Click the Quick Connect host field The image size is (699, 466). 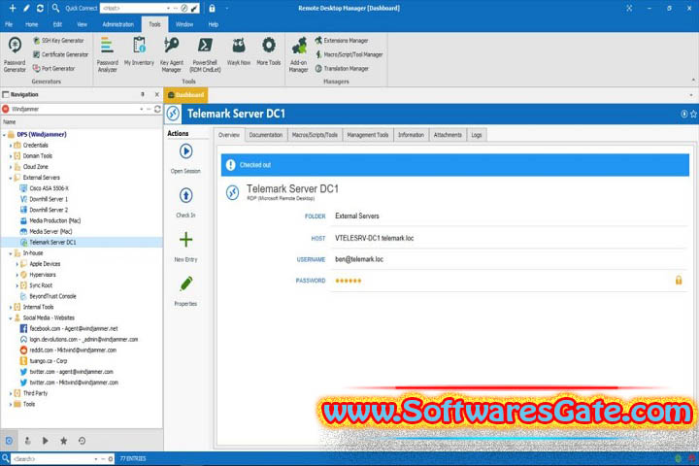point(133,8)
